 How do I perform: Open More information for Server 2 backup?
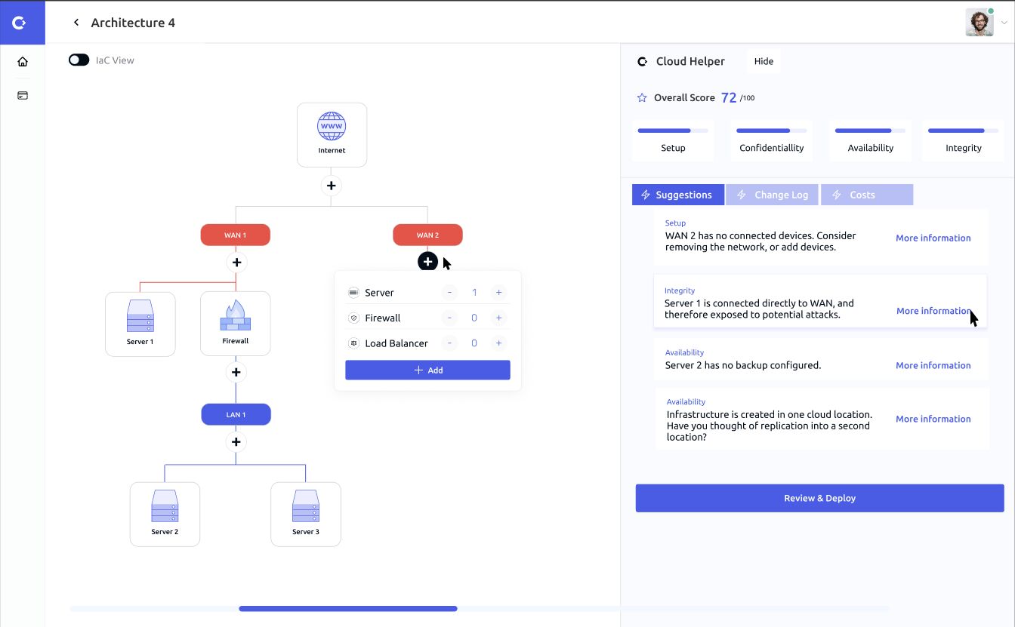point(933,365)
